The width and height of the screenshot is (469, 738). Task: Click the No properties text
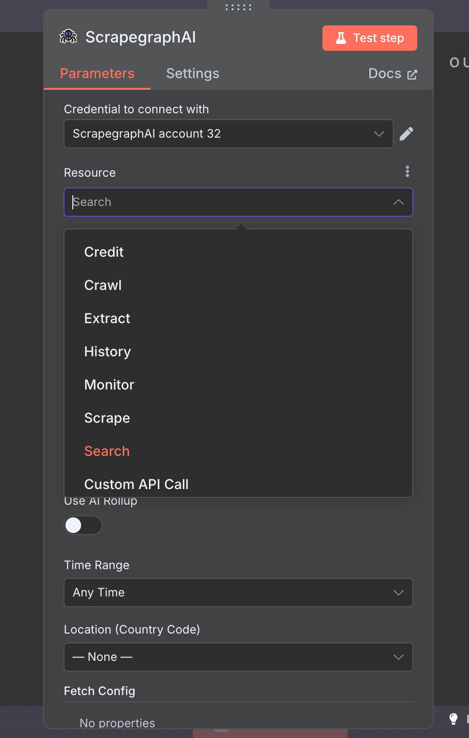117,723
